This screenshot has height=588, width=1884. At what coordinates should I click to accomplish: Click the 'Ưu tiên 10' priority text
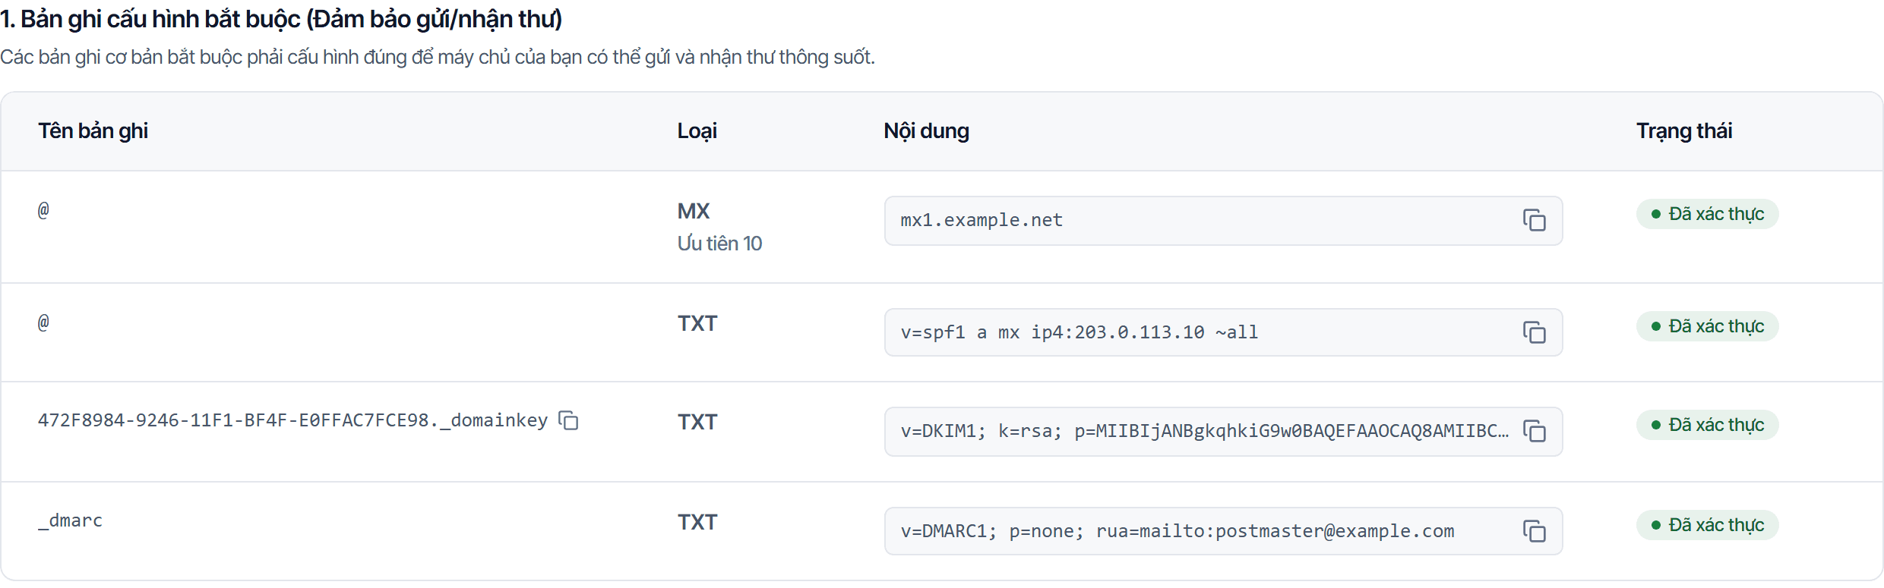[719, 244]
